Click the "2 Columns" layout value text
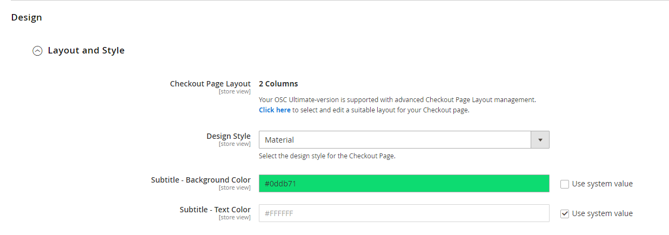 (x=278, y=84)
